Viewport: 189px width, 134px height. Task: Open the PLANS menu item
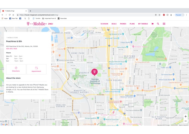[132, 24]
